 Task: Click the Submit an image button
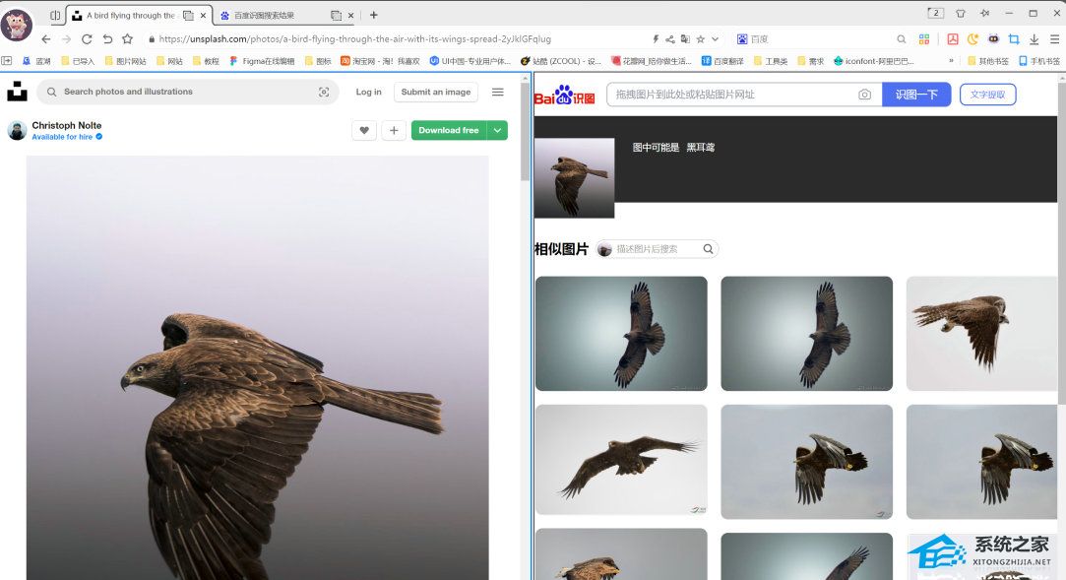[436, 92]
